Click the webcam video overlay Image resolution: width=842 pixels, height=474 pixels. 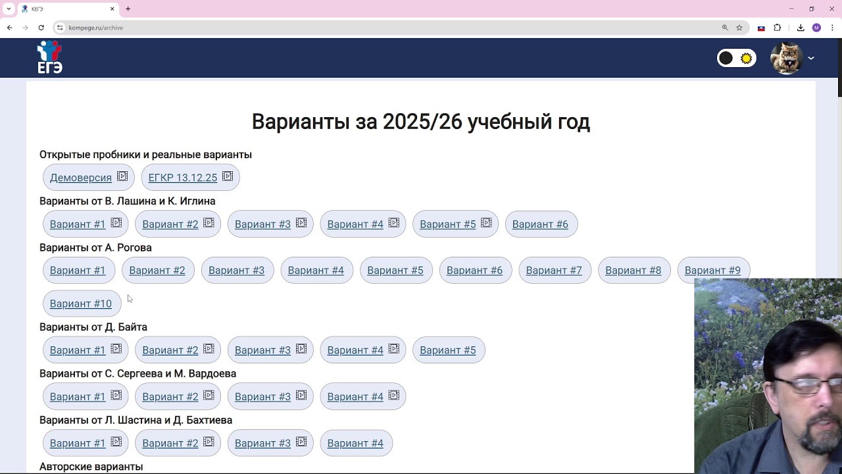(x=768, y=376)
